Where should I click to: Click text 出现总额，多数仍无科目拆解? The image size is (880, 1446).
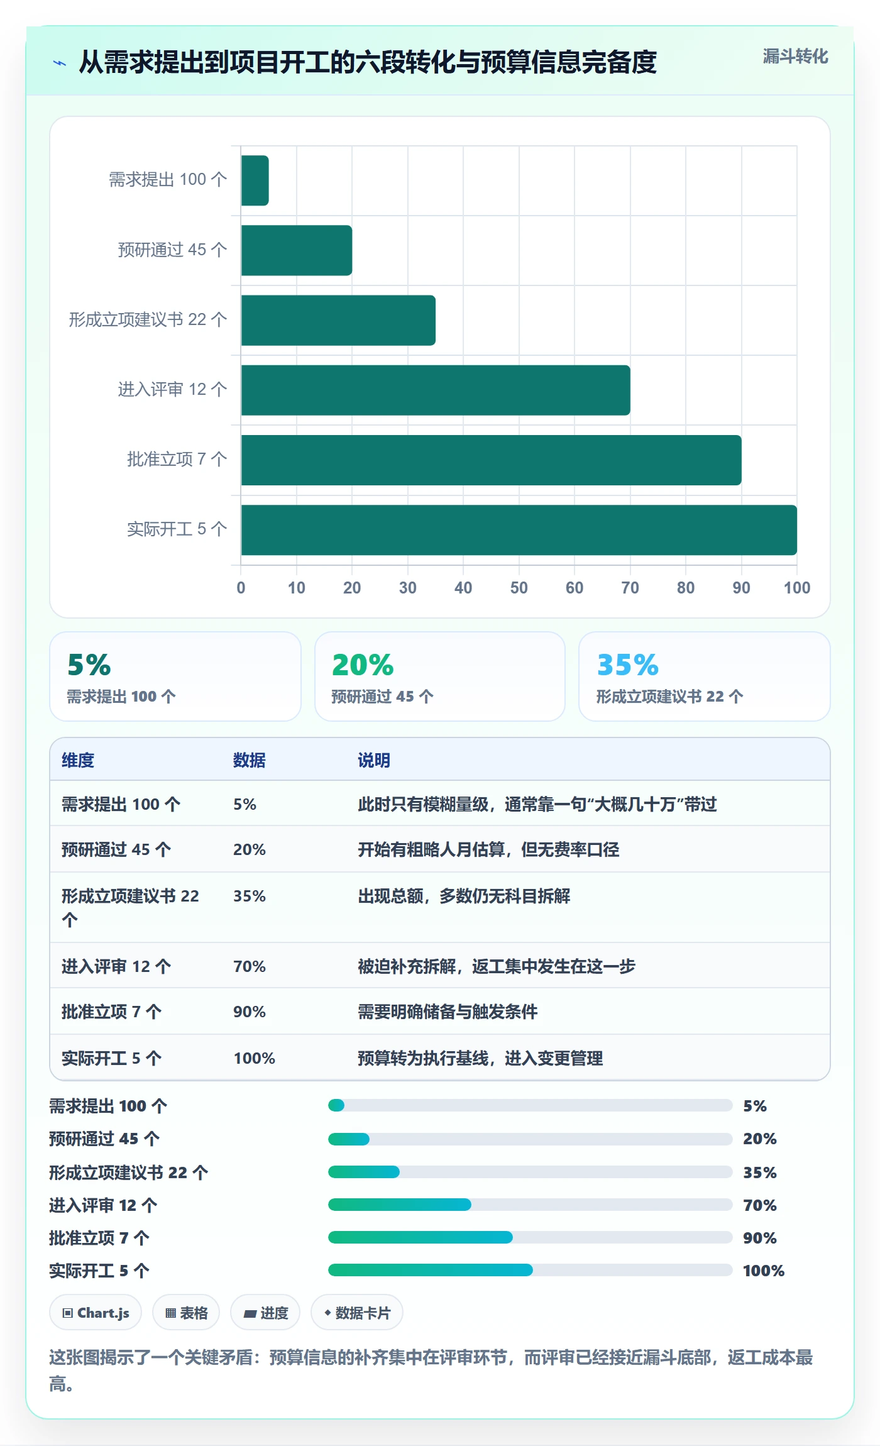click(464, 896)
